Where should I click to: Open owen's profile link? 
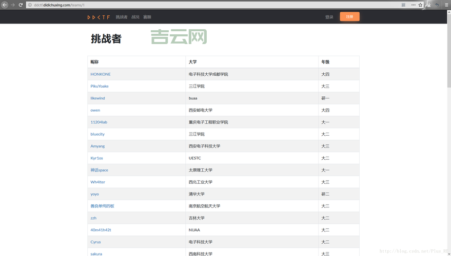click(x=95, y=110)
